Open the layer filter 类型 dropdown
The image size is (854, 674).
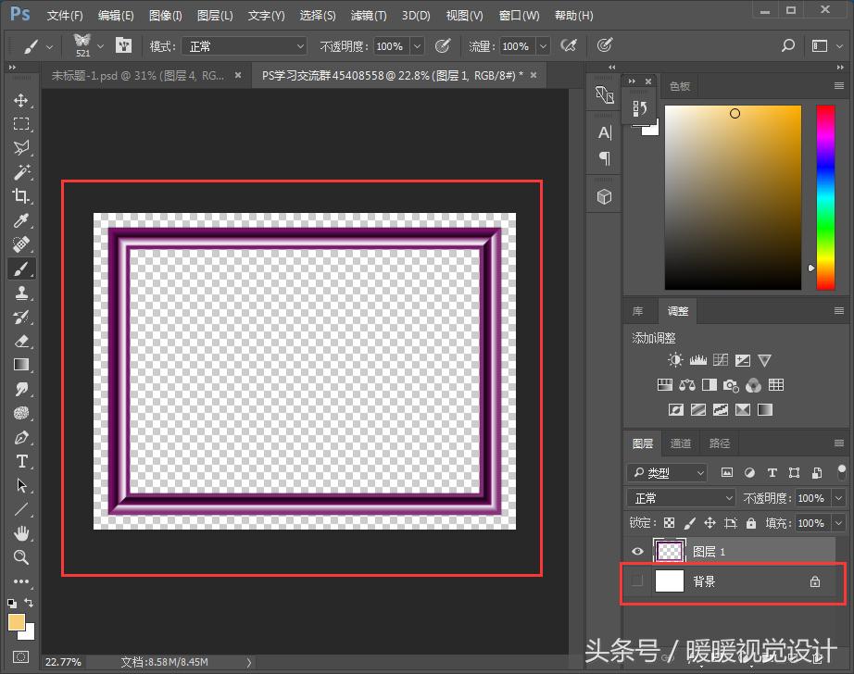(x=667, y=473)
